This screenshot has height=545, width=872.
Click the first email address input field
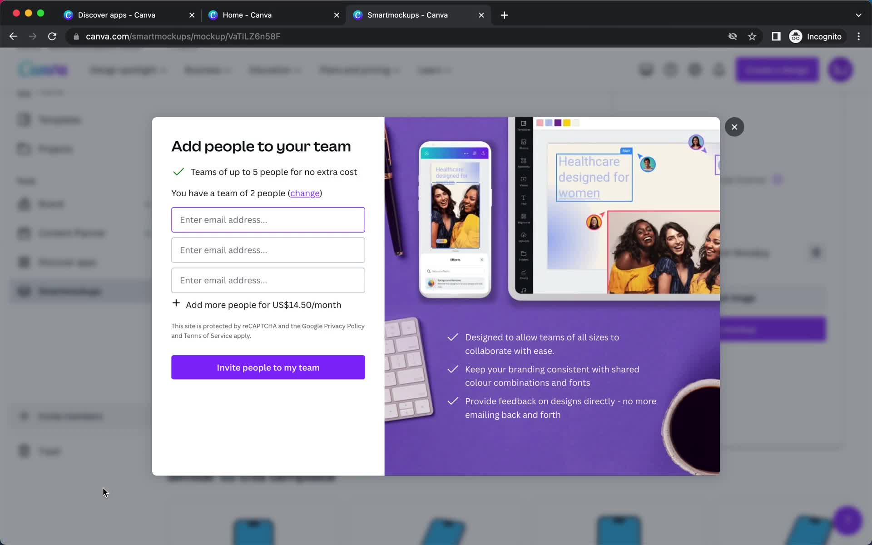(268, 220)
